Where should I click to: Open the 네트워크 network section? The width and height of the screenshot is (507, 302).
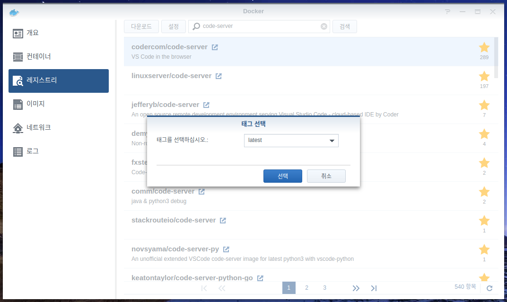59,128
